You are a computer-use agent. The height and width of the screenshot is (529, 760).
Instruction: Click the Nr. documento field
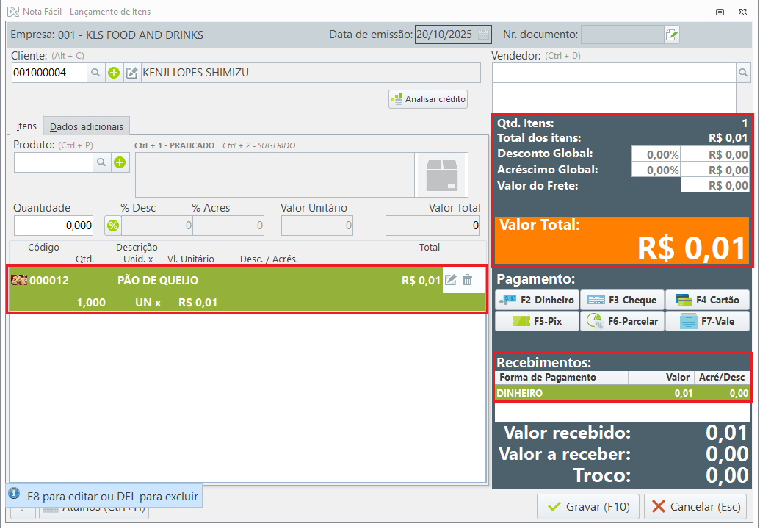tap(623, 35)
